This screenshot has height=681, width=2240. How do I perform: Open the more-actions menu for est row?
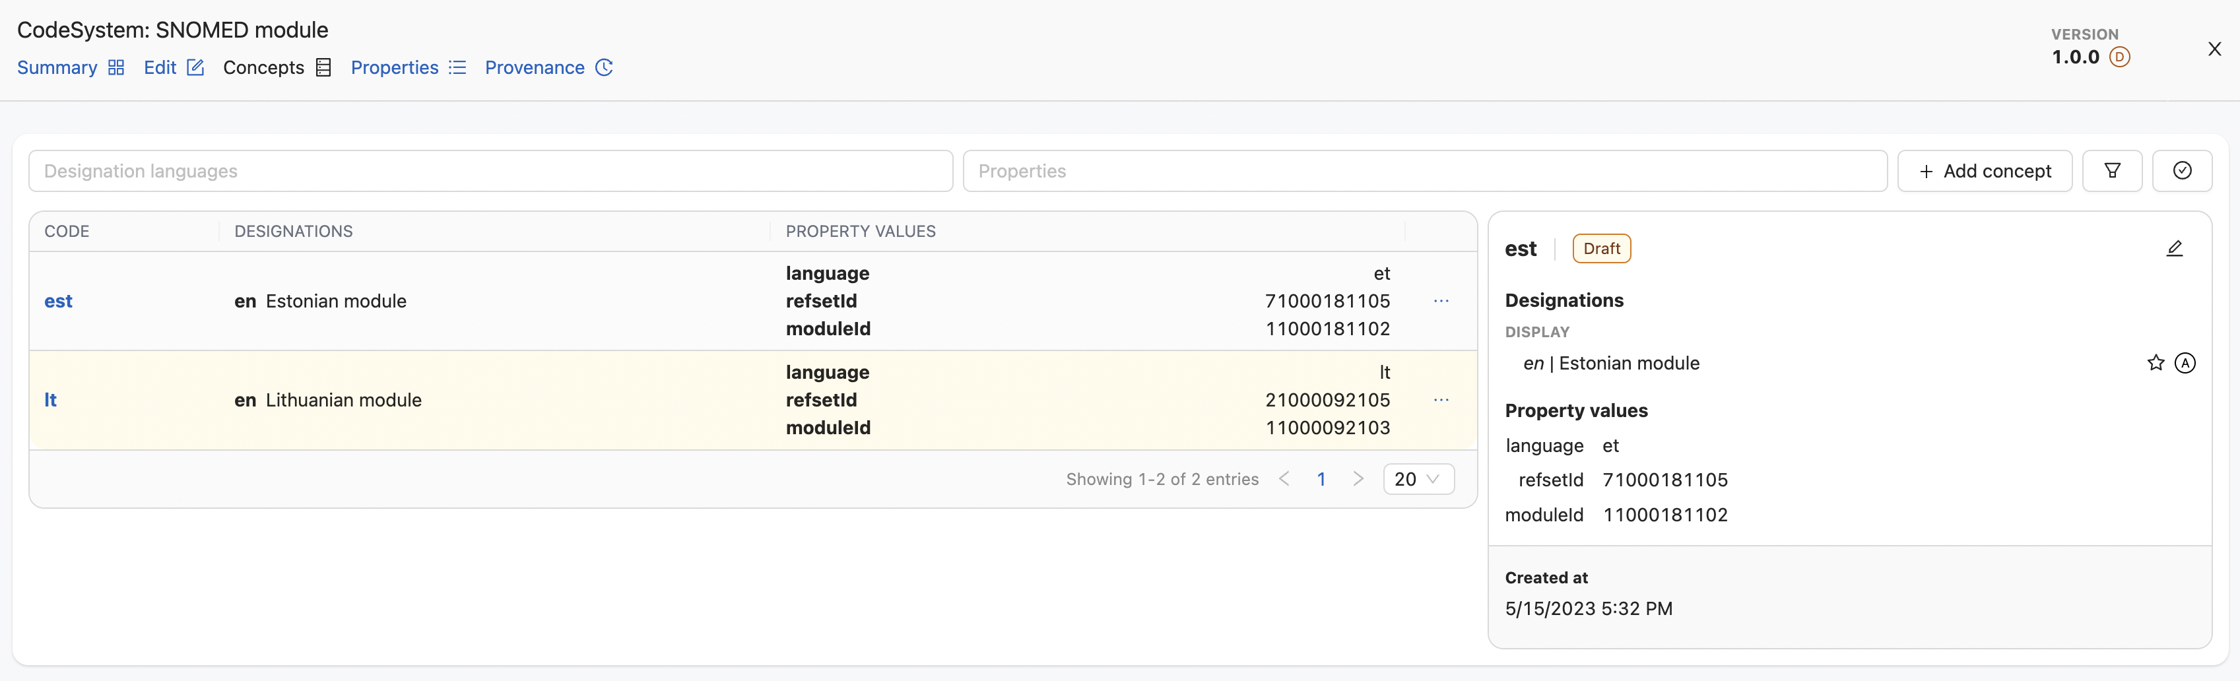(1441, 301)
